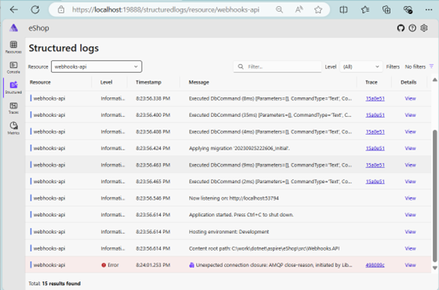
Task: Toggle the split screen icon
Action: (343, 9)
